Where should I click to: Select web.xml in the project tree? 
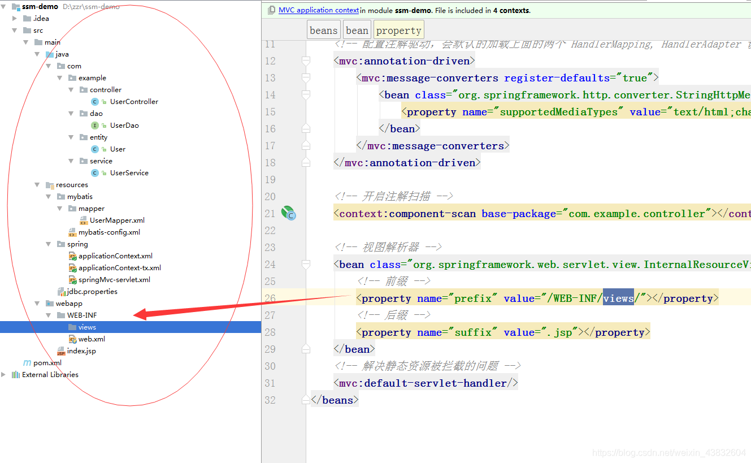92,339
